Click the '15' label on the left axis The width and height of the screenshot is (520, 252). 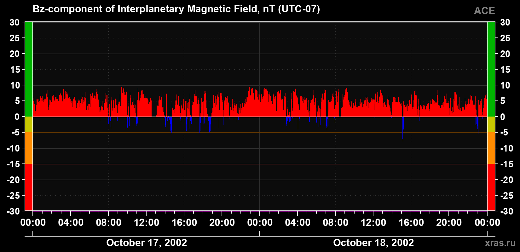(x=14, y=70)
